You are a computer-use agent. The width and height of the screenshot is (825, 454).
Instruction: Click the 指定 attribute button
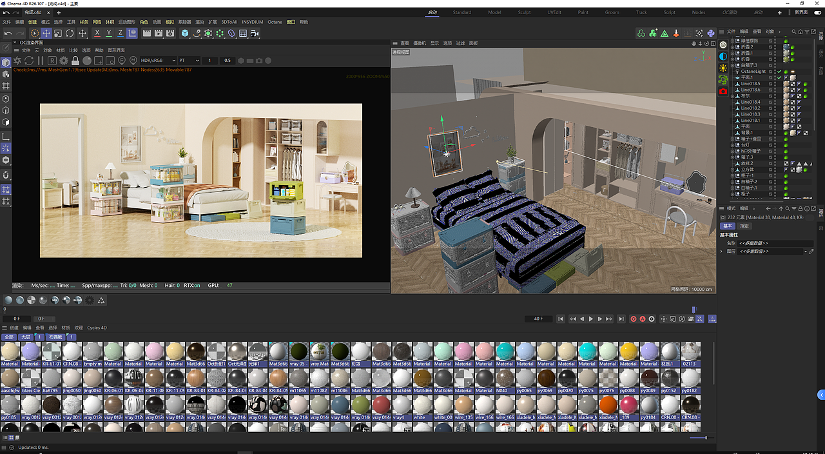744,226
